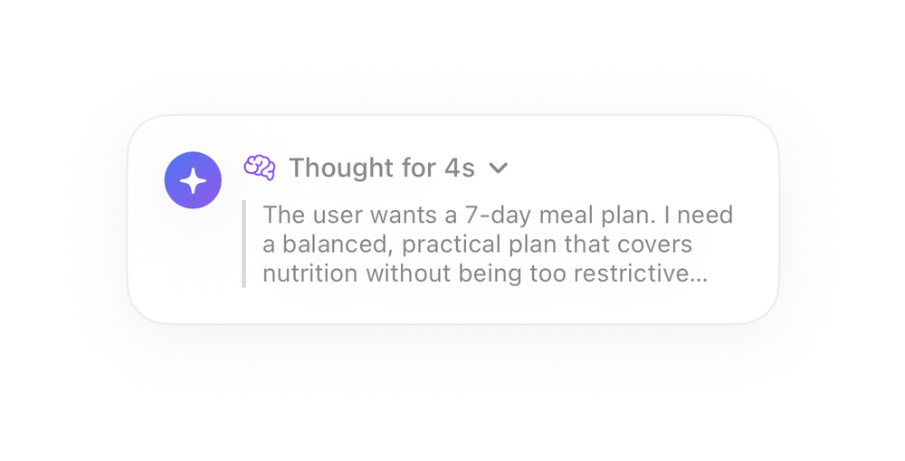Click the blank area right of the chevron
Image resolution: width=905 pixels, height=461 pixels.
point(635,168)
